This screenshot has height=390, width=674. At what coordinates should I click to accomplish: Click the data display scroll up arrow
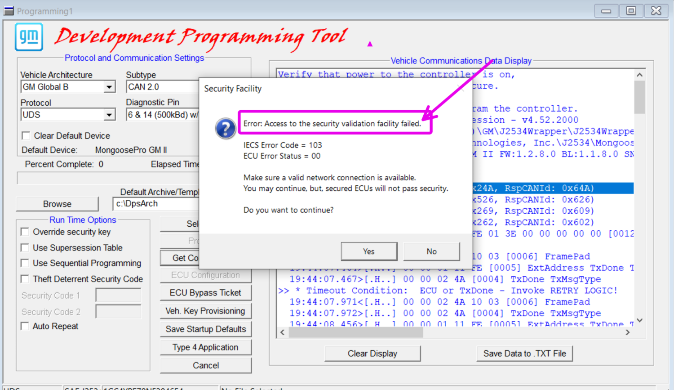pyautogui.click(x=640, y=75)
